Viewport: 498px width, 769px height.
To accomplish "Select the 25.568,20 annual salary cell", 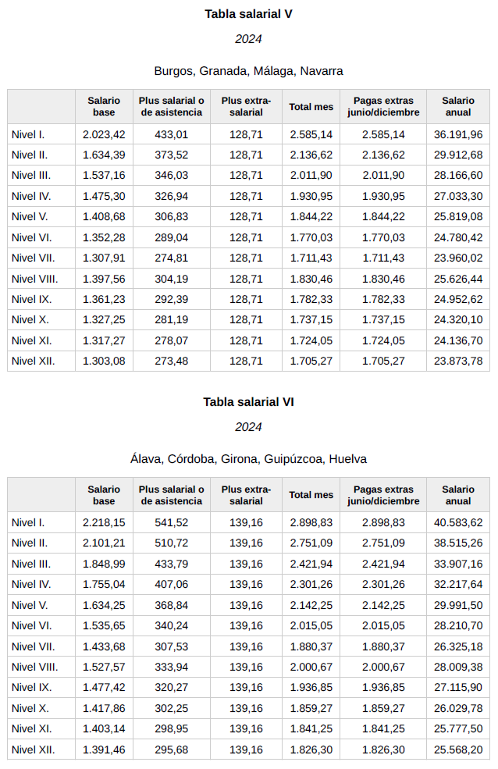I will (x=457, y=749).
